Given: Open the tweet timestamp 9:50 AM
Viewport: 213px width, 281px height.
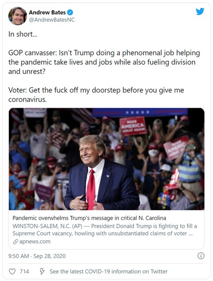Looking at the screenshot, I should 19,256.
